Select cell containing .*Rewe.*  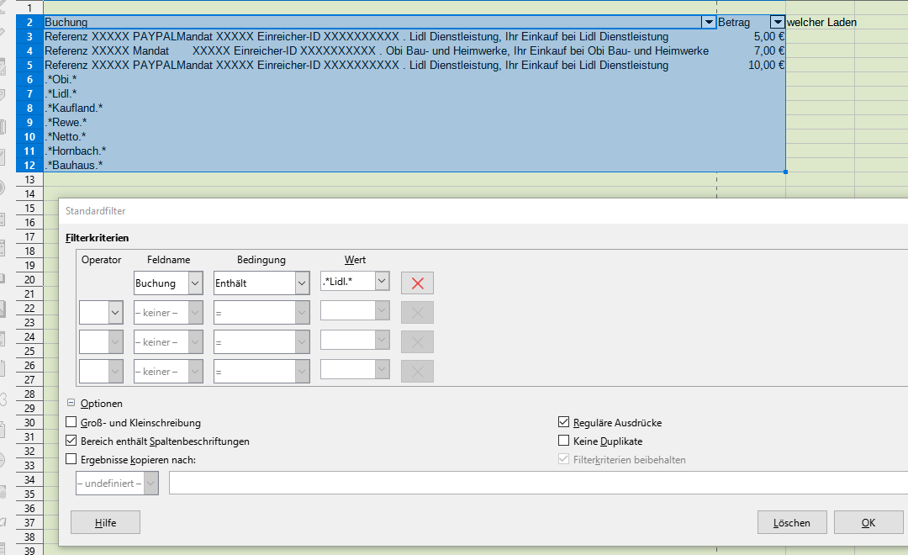(x=380, y=122)
